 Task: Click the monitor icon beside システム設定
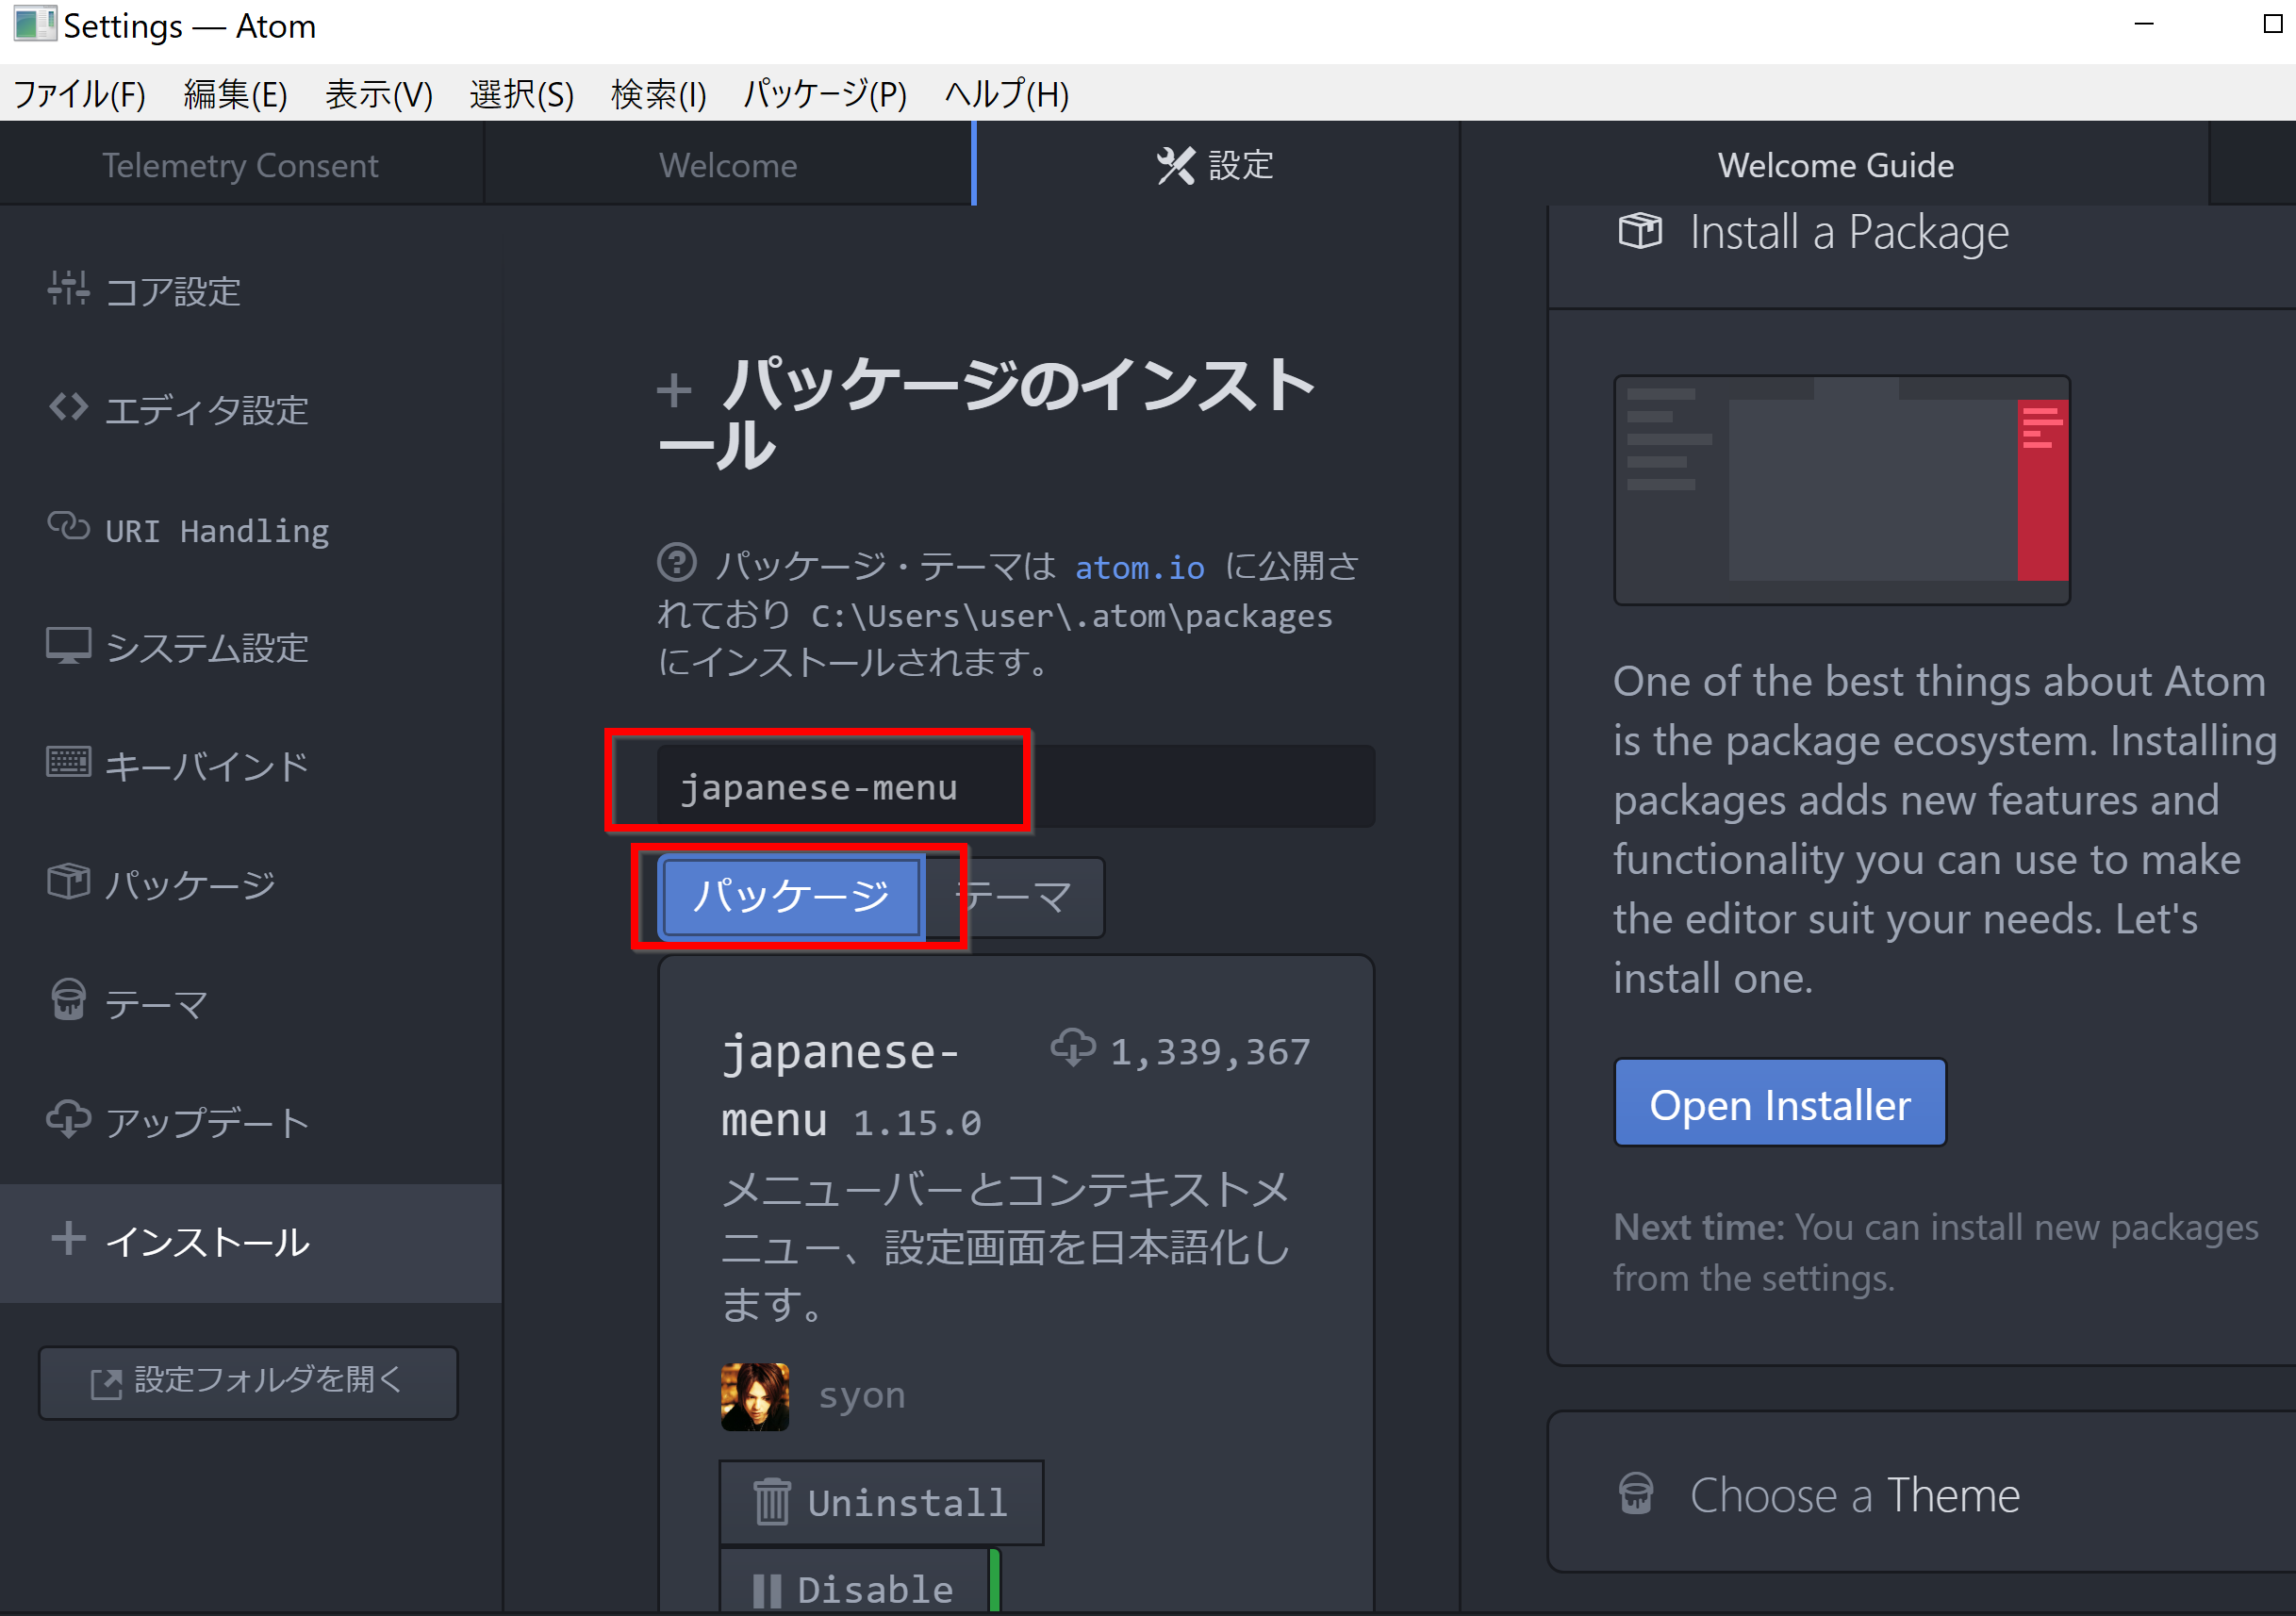[68, 646]
